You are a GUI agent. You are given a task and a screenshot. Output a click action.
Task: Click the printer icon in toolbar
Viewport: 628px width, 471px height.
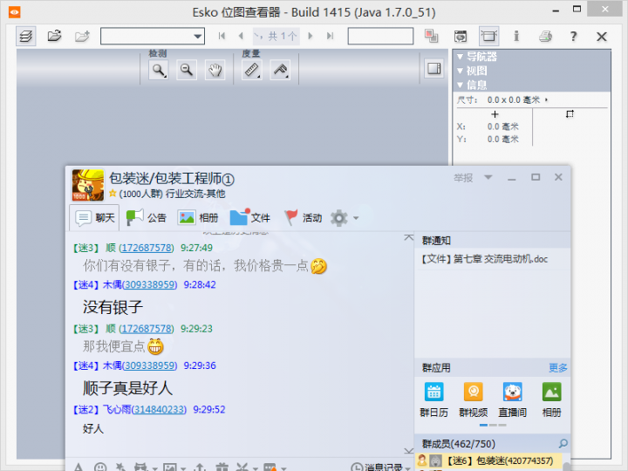[545, 36]
